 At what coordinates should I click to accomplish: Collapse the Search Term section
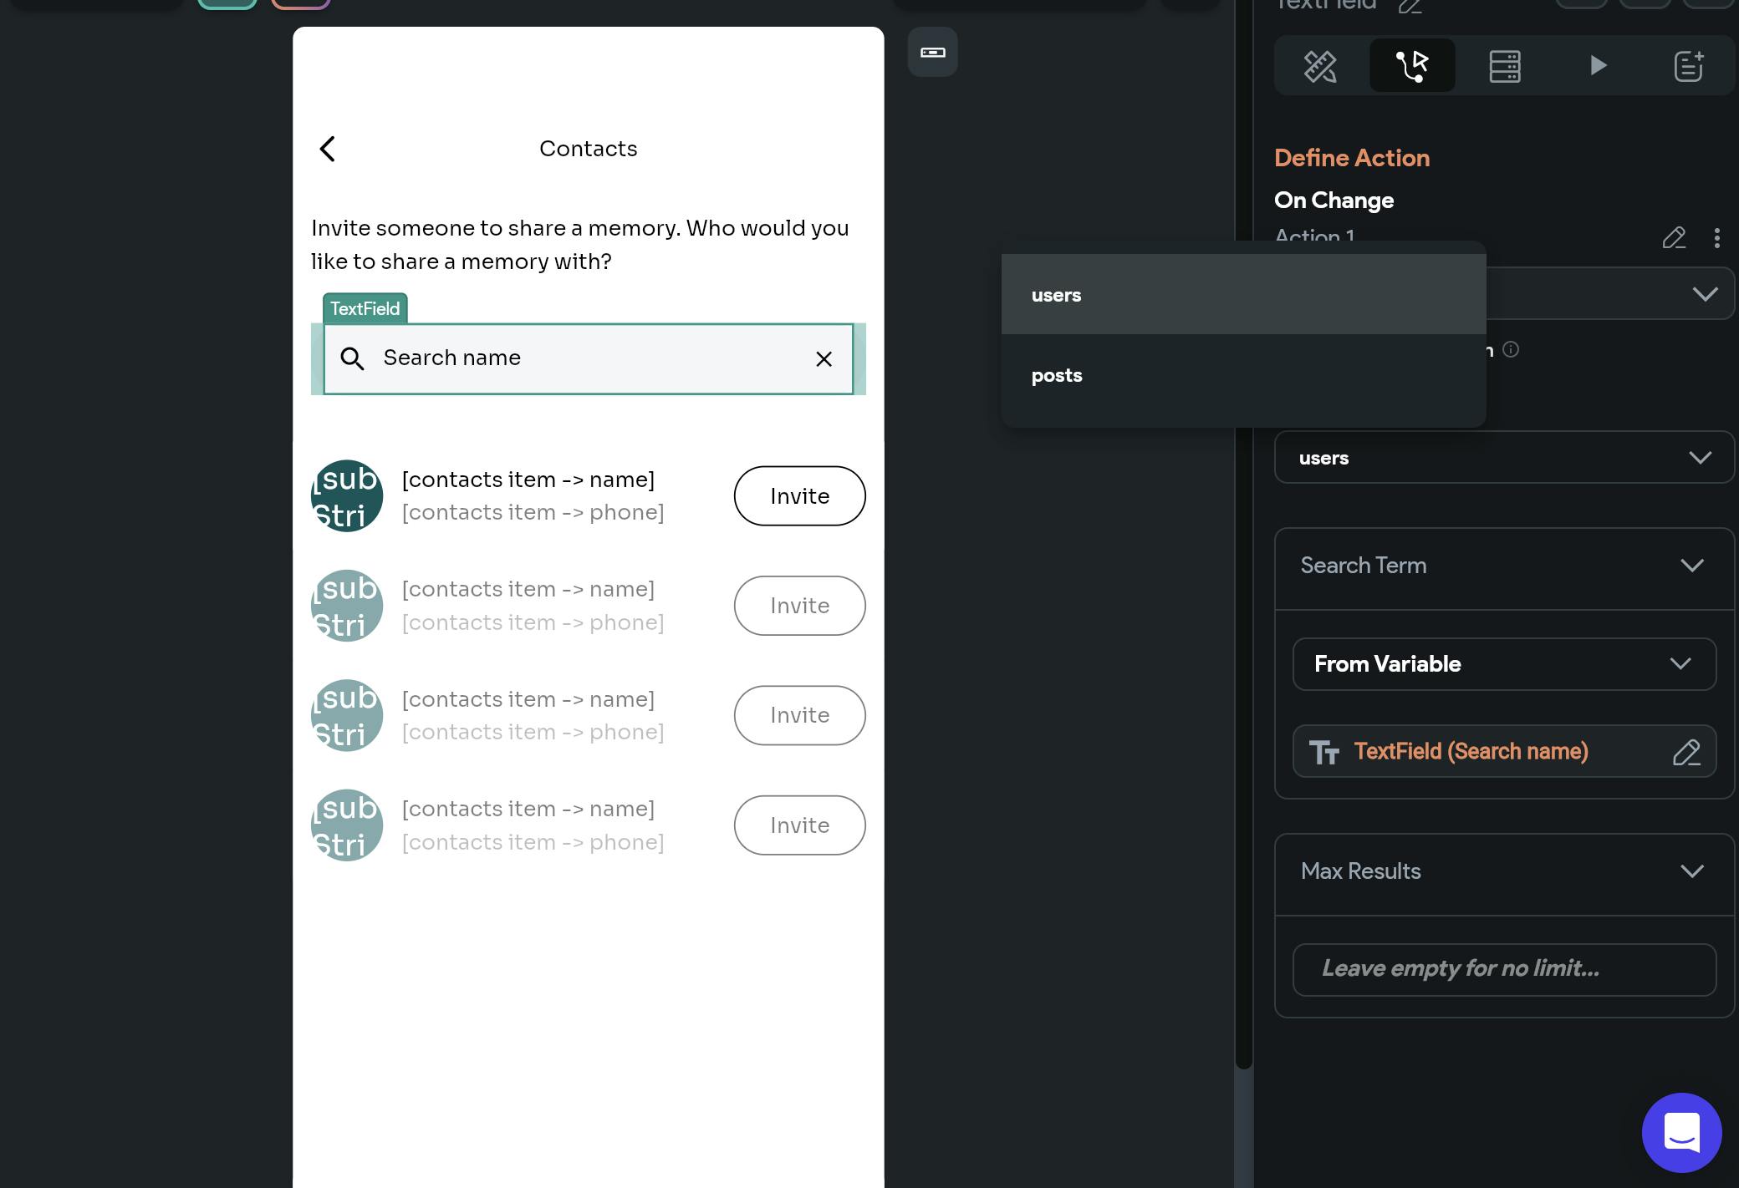pos(1691,566)
